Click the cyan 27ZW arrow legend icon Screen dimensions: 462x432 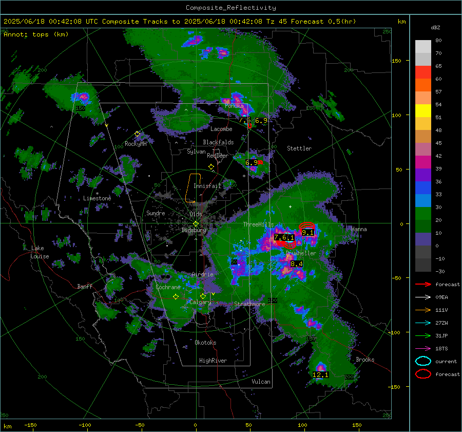coord(423,323)
